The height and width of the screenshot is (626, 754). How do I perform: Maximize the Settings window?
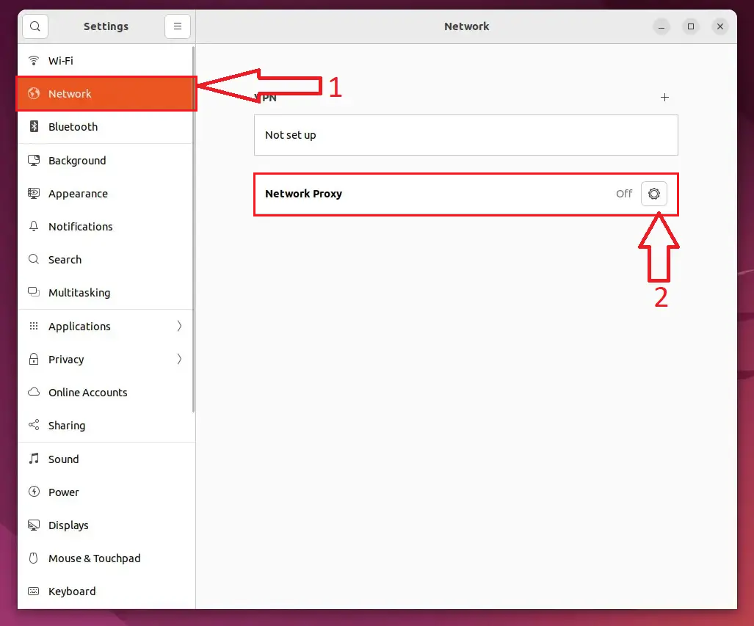[691, 26]
